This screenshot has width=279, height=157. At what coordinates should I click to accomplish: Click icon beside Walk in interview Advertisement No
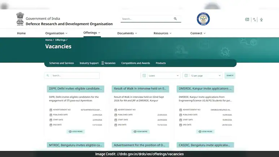tap(115, 110)
